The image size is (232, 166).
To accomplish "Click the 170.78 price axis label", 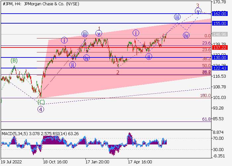I will point(219,2).
